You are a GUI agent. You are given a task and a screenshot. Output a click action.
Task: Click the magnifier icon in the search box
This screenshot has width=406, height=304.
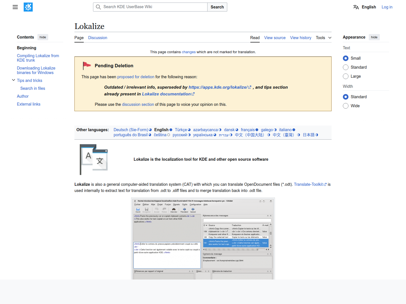point(98,7)
